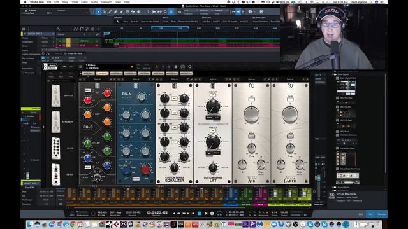Open the File menu
408x229 pixels.
click(49, 2)
